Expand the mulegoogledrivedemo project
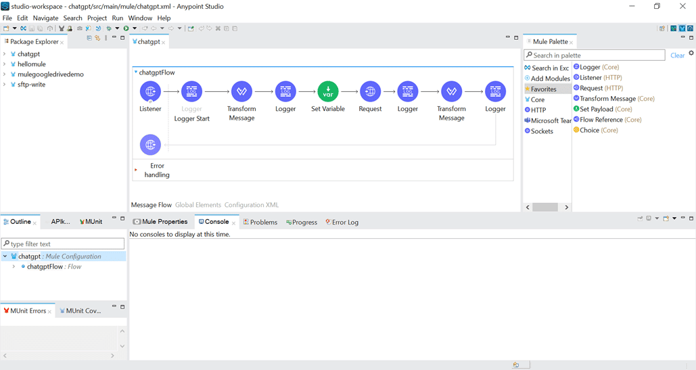This screenshot has height=370, width=696. tap(5, 74)
